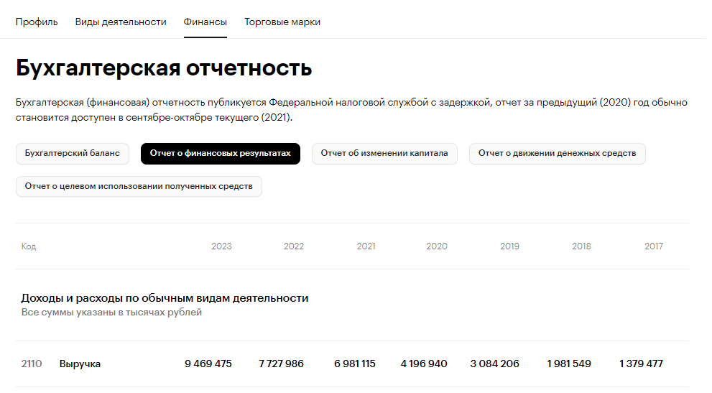This screenshot has width=712, height=393.
Task: Click the Код column header
Action: click(29, 246)
